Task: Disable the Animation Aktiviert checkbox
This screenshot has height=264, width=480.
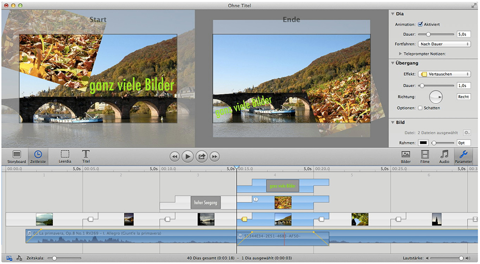Action: pyautogui.click(x=420, y=24)
